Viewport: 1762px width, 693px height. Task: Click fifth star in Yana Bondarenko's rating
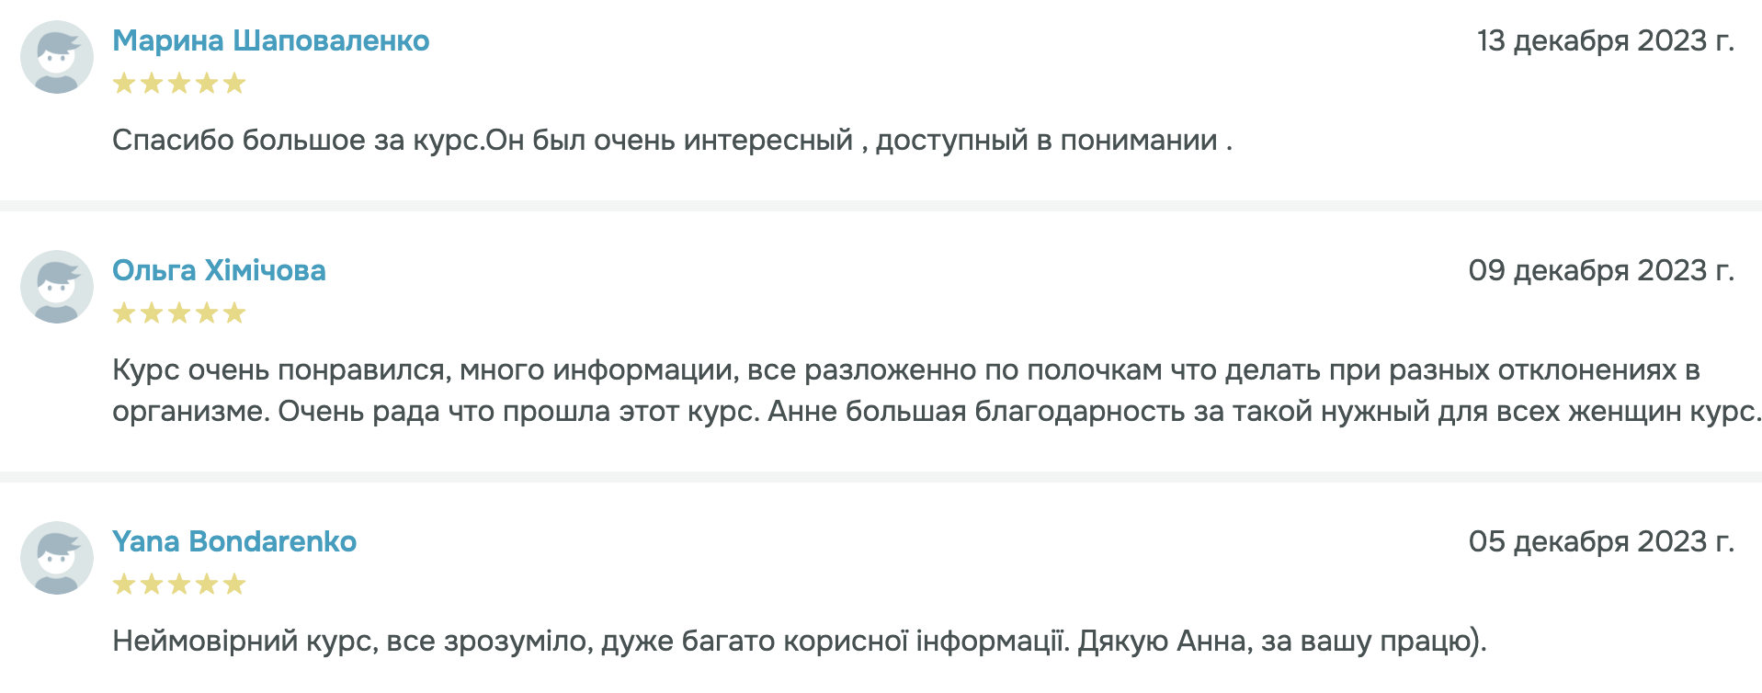click(x=234, y=585)
